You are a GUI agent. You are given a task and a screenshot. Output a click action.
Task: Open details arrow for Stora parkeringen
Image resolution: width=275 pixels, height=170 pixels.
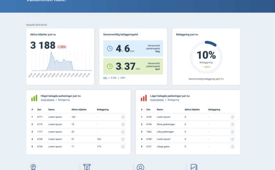coord(232,124)
